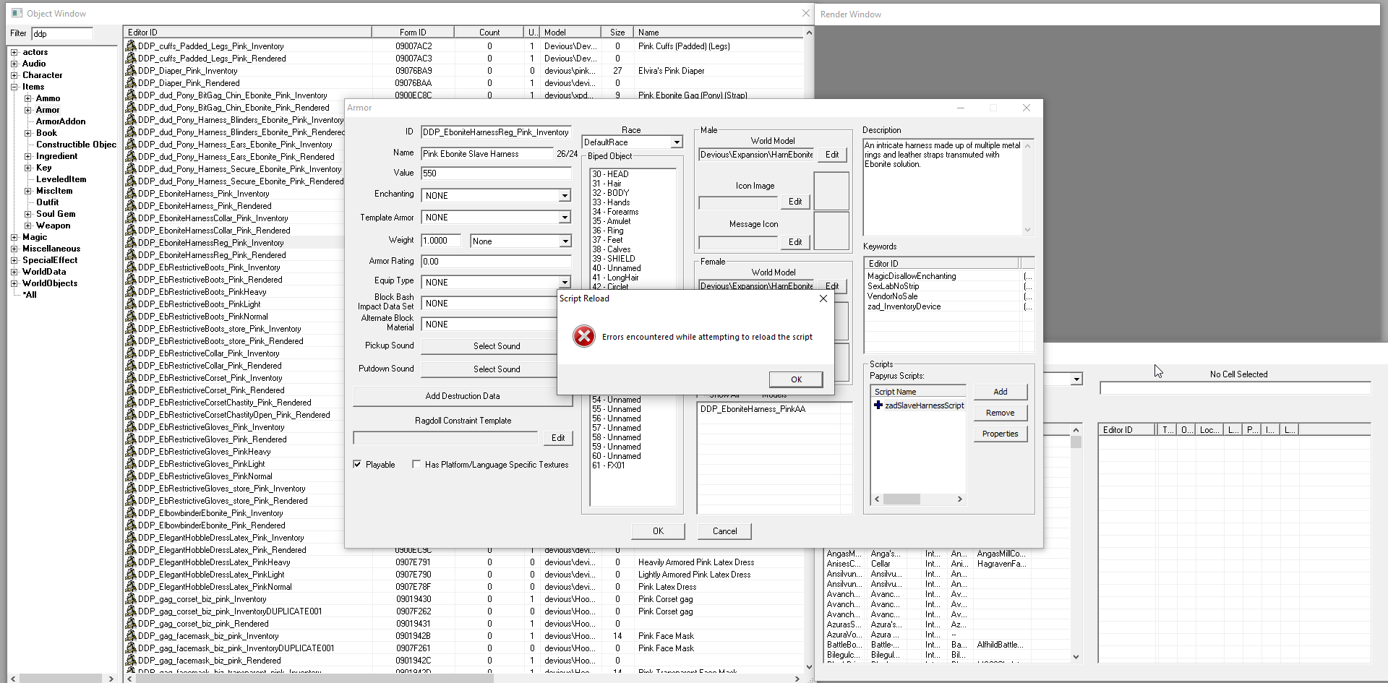The height and width of the screenshot is (683, 1388).
Task: Click the armor icon for DDP_ElegantHobbleDressLatex_PinkLight
Action: point(131,574)
